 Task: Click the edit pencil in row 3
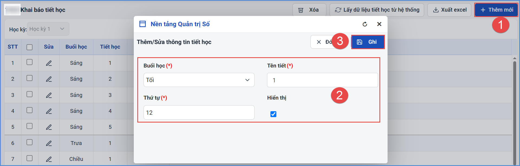pyautogui.click(x=49, y=95)
